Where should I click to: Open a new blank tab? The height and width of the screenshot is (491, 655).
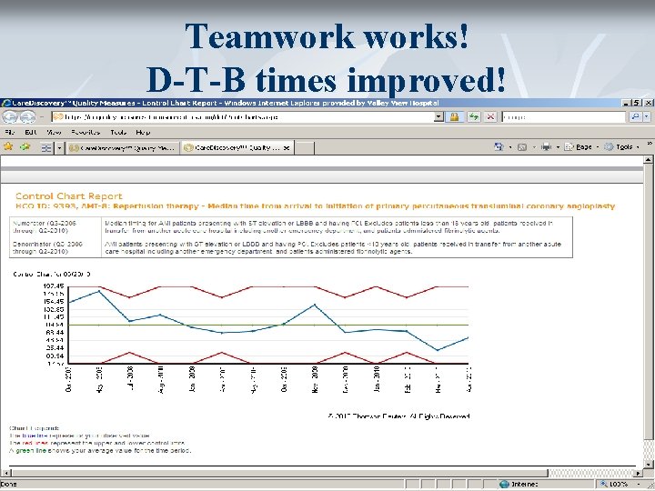click(305, 148)
